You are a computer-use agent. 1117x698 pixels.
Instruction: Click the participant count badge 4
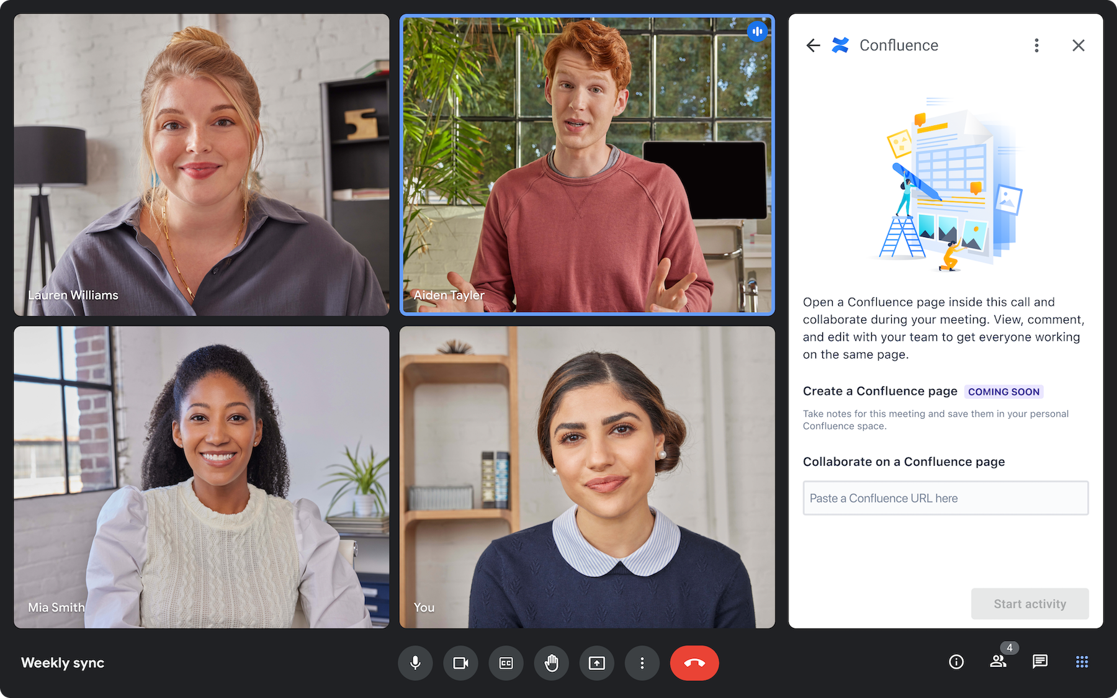[x=1010, y=648]
